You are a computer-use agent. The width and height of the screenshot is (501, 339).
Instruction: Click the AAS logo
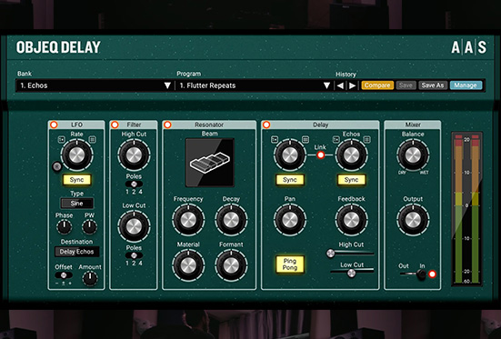click(x=469, y=47)
